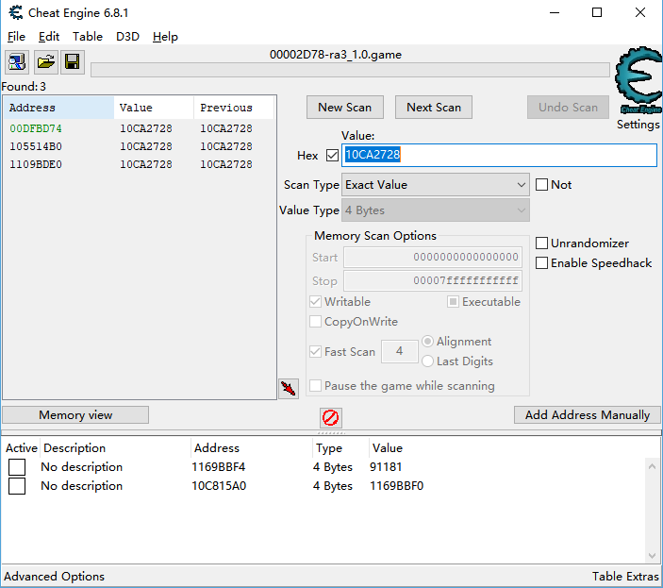Open the Help menu

point(165,37)
